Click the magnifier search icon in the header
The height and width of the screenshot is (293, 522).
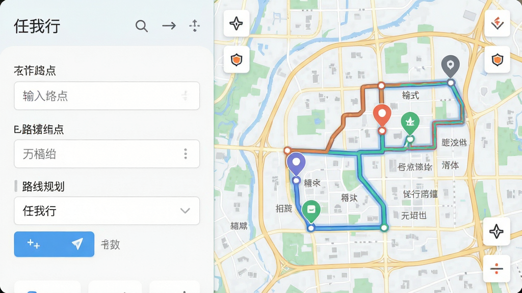tap(142, 26)
